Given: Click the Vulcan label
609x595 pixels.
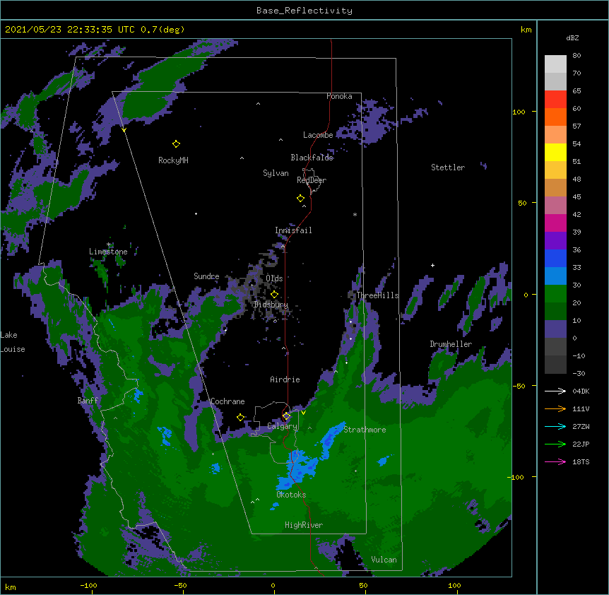Looking at the screenshot, I should point(384,560).
